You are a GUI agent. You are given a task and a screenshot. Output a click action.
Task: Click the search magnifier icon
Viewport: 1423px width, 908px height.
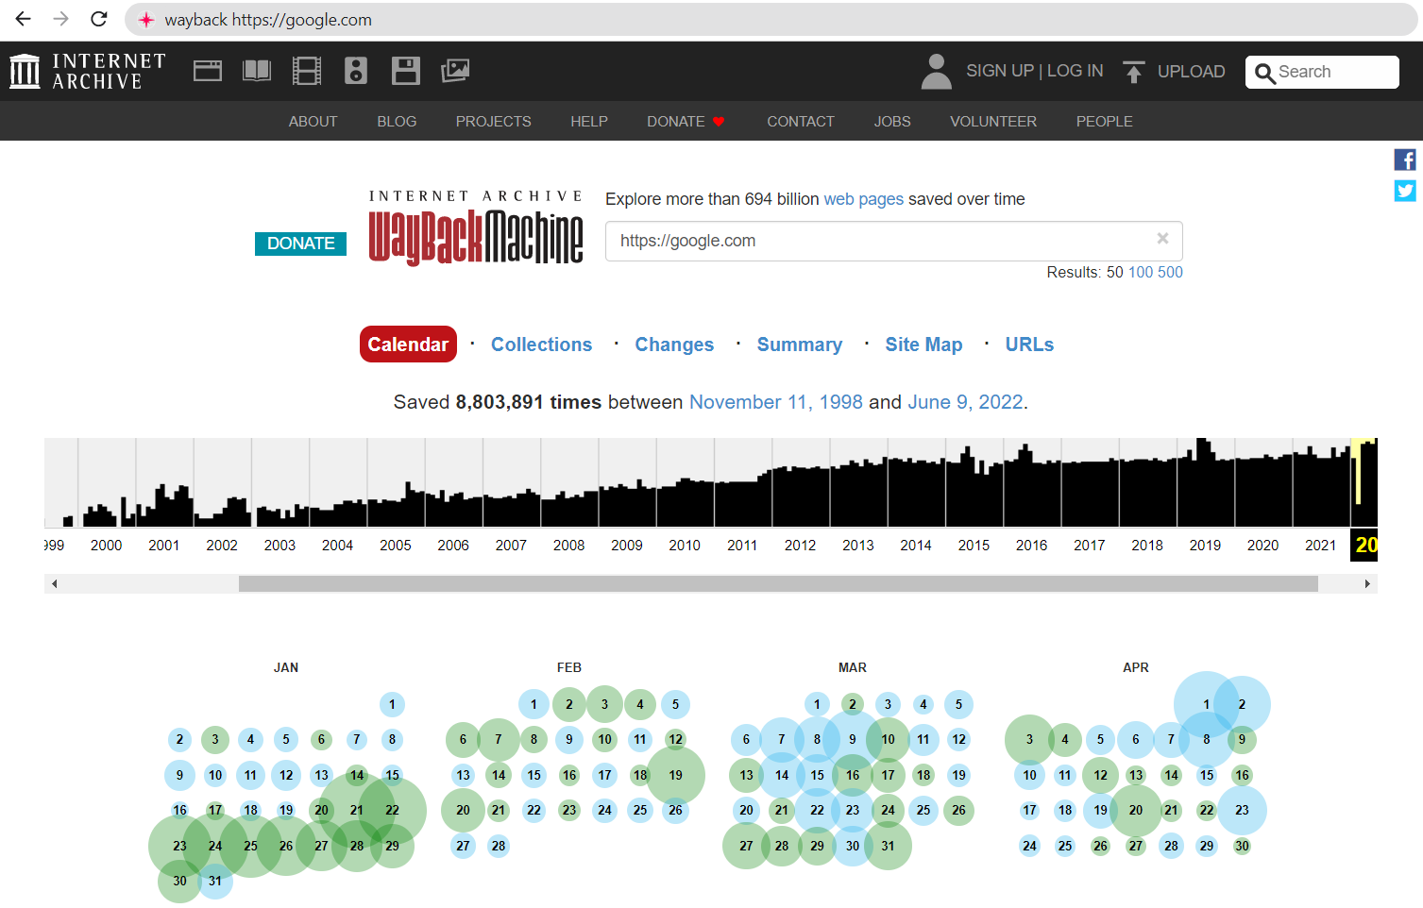[1265, 73]
